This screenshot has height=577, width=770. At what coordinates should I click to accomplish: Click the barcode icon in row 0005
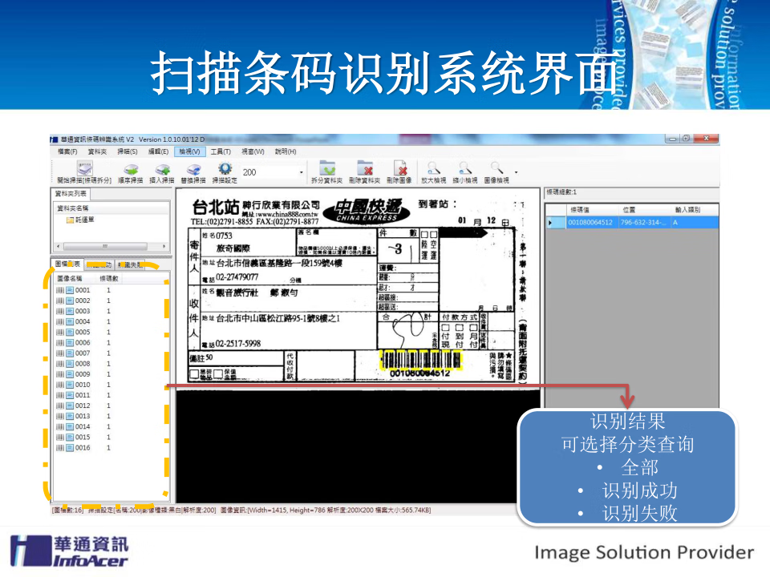coord(60,333)
